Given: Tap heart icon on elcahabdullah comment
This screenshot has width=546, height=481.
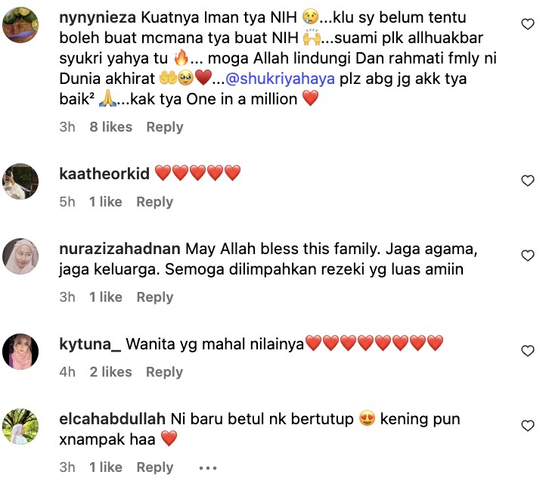Looking at the screenshot, I should pyautogui.click(x=528, y=427).
